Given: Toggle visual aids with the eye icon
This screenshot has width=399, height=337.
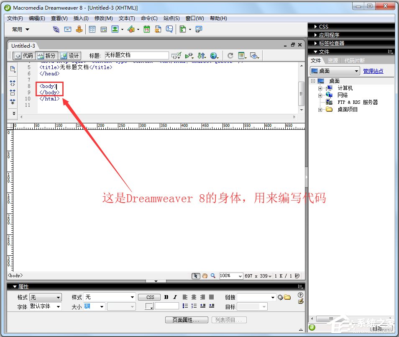Looking at the screenshot, I should 253,55.
